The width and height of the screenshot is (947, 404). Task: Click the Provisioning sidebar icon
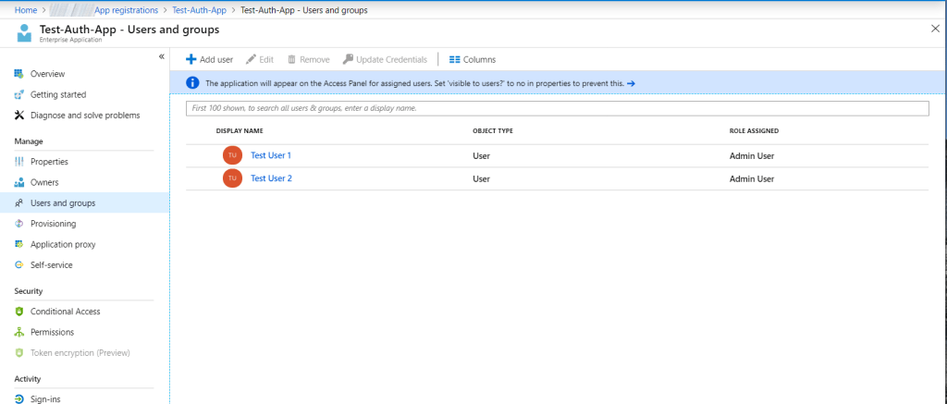[x=19, y=224]
